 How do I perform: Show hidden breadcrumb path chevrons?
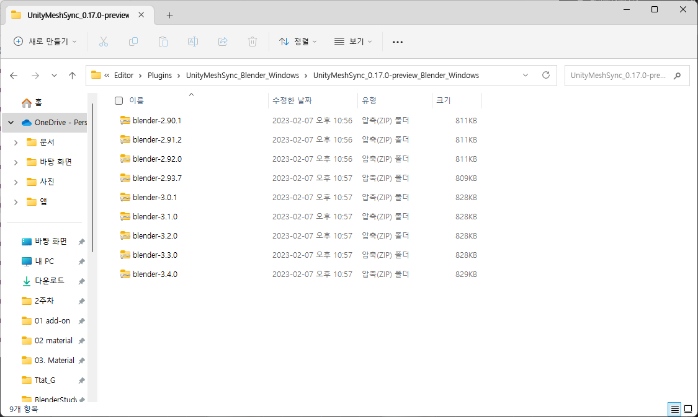(x=107, y=75)
